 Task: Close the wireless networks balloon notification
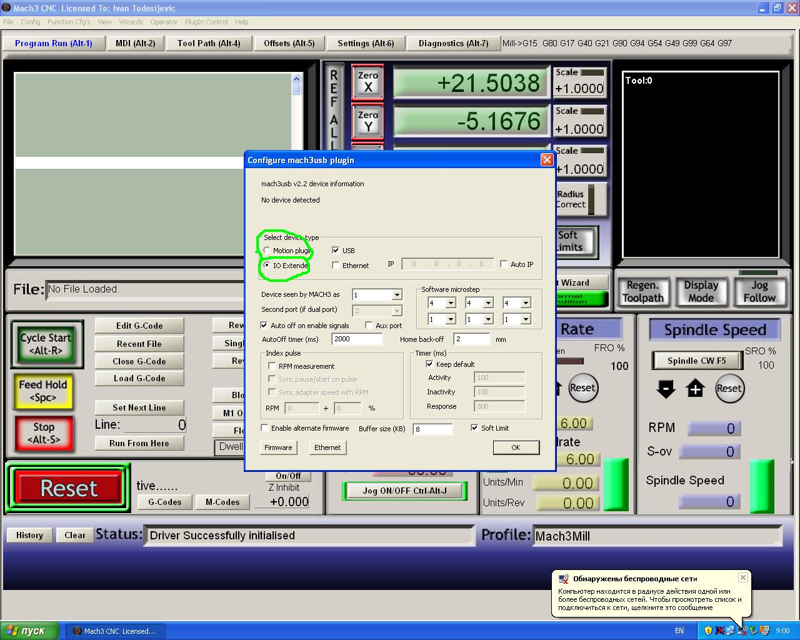(742, 577)
